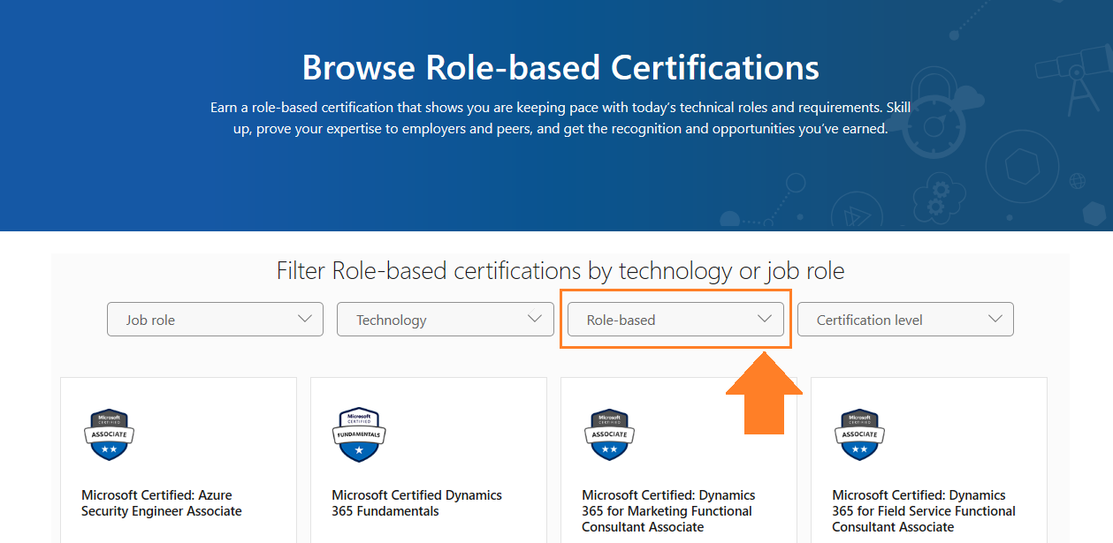
Task: Click the Browse Role-based Certifications heading
Action: (x=560, y=67)
